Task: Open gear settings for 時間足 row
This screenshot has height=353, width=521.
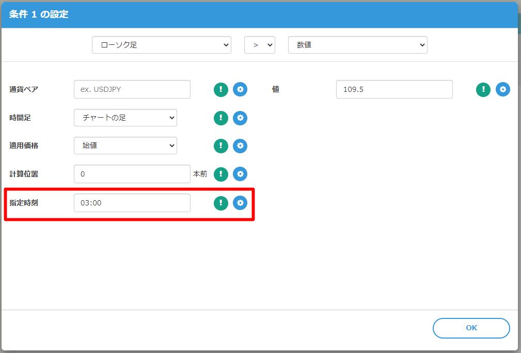Action: click(x=240, y=118)
